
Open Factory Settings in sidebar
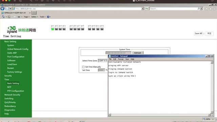[15, 72]
